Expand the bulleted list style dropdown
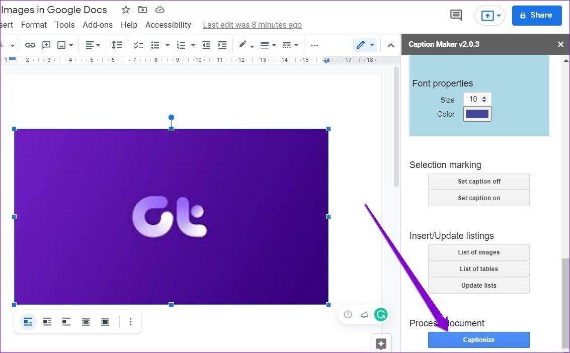The width and height of the screenshot is (570, 353). coord(168,45)
